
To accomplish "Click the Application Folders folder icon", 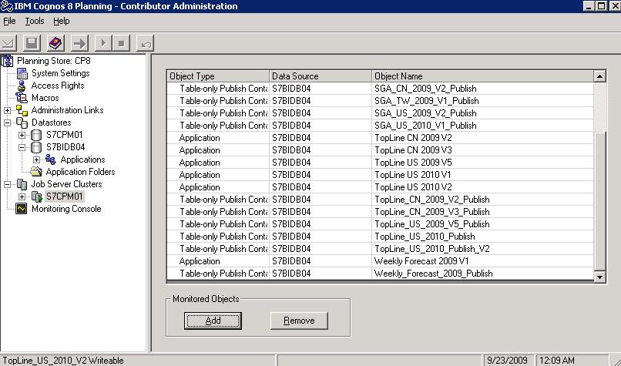I will (36, 172).
